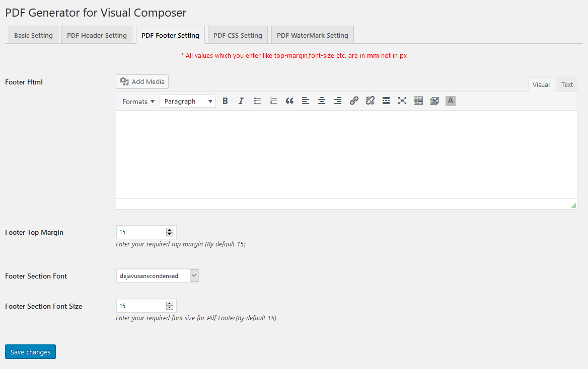Open the PDF WaterMark Setting tab
Screen dimensions: 588x369
coord(312,35)
